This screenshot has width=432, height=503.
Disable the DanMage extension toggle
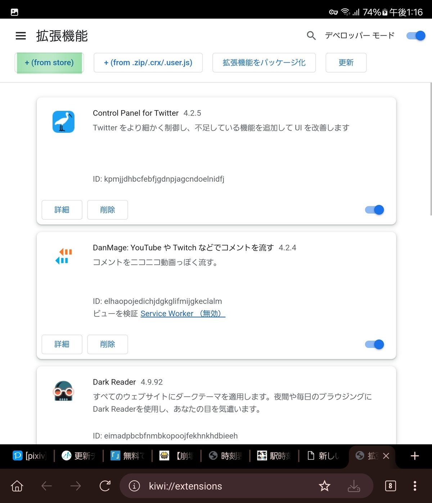coord(374,345)
